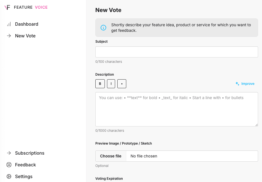Click the New Vote arrow icon

[x=9, y=36]
